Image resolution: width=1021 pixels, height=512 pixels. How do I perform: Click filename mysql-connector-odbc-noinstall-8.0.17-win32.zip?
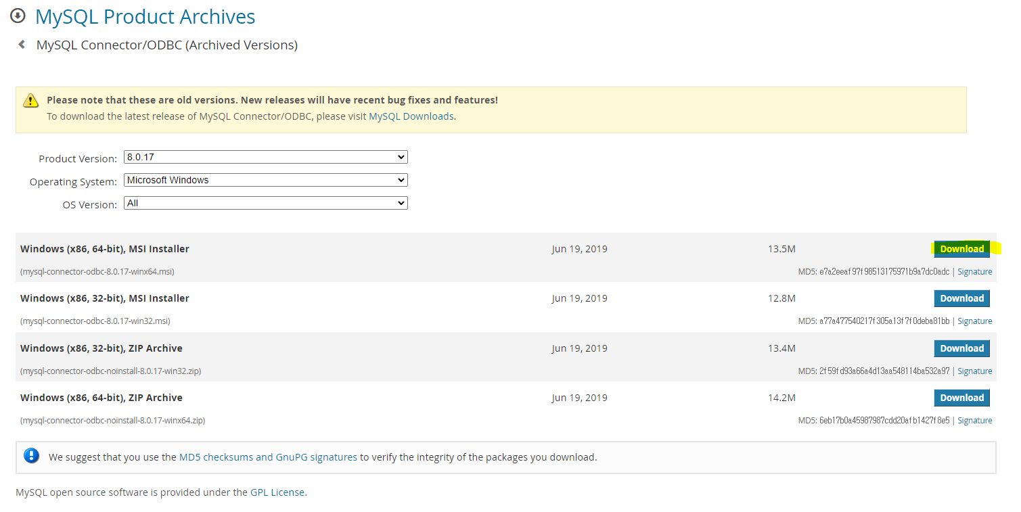(x=111, y=371)
